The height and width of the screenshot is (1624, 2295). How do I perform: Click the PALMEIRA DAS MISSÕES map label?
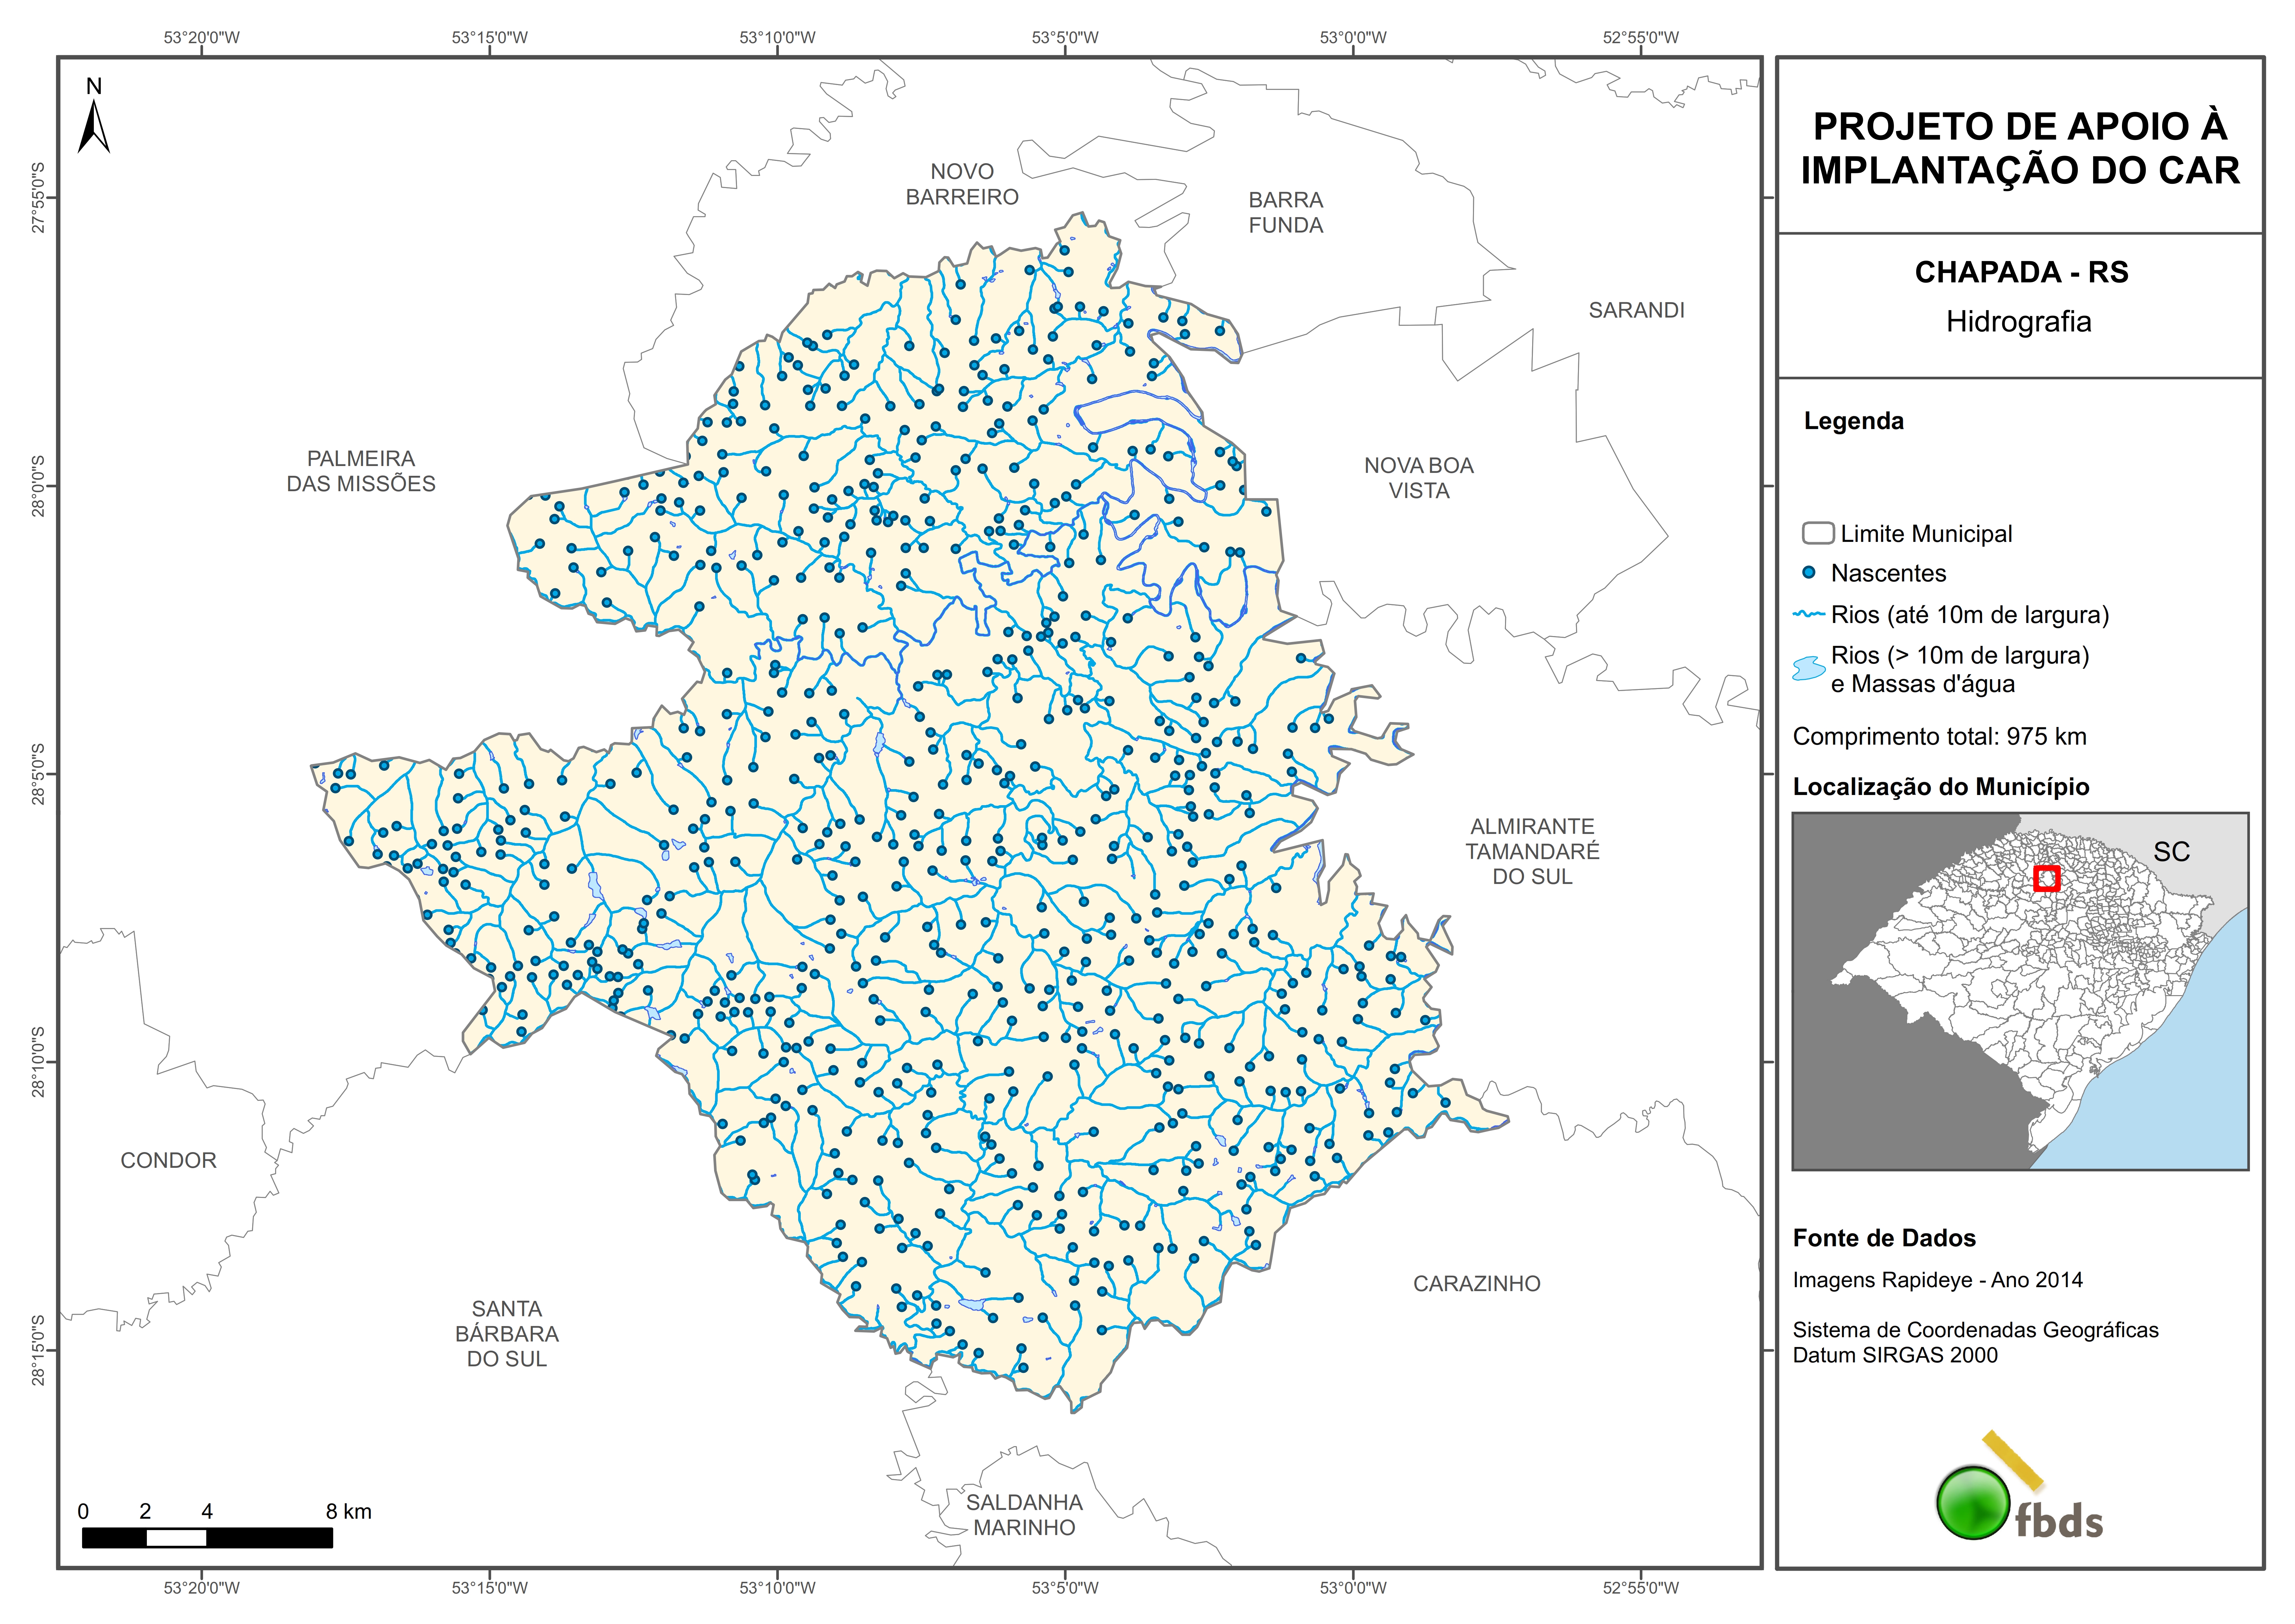click(x=361, y=471)
